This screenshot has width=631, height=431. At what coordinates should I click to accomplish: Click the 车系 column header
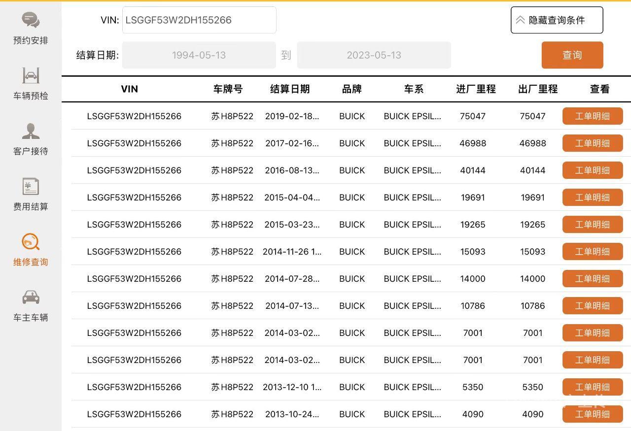click(x=414, y=89)
